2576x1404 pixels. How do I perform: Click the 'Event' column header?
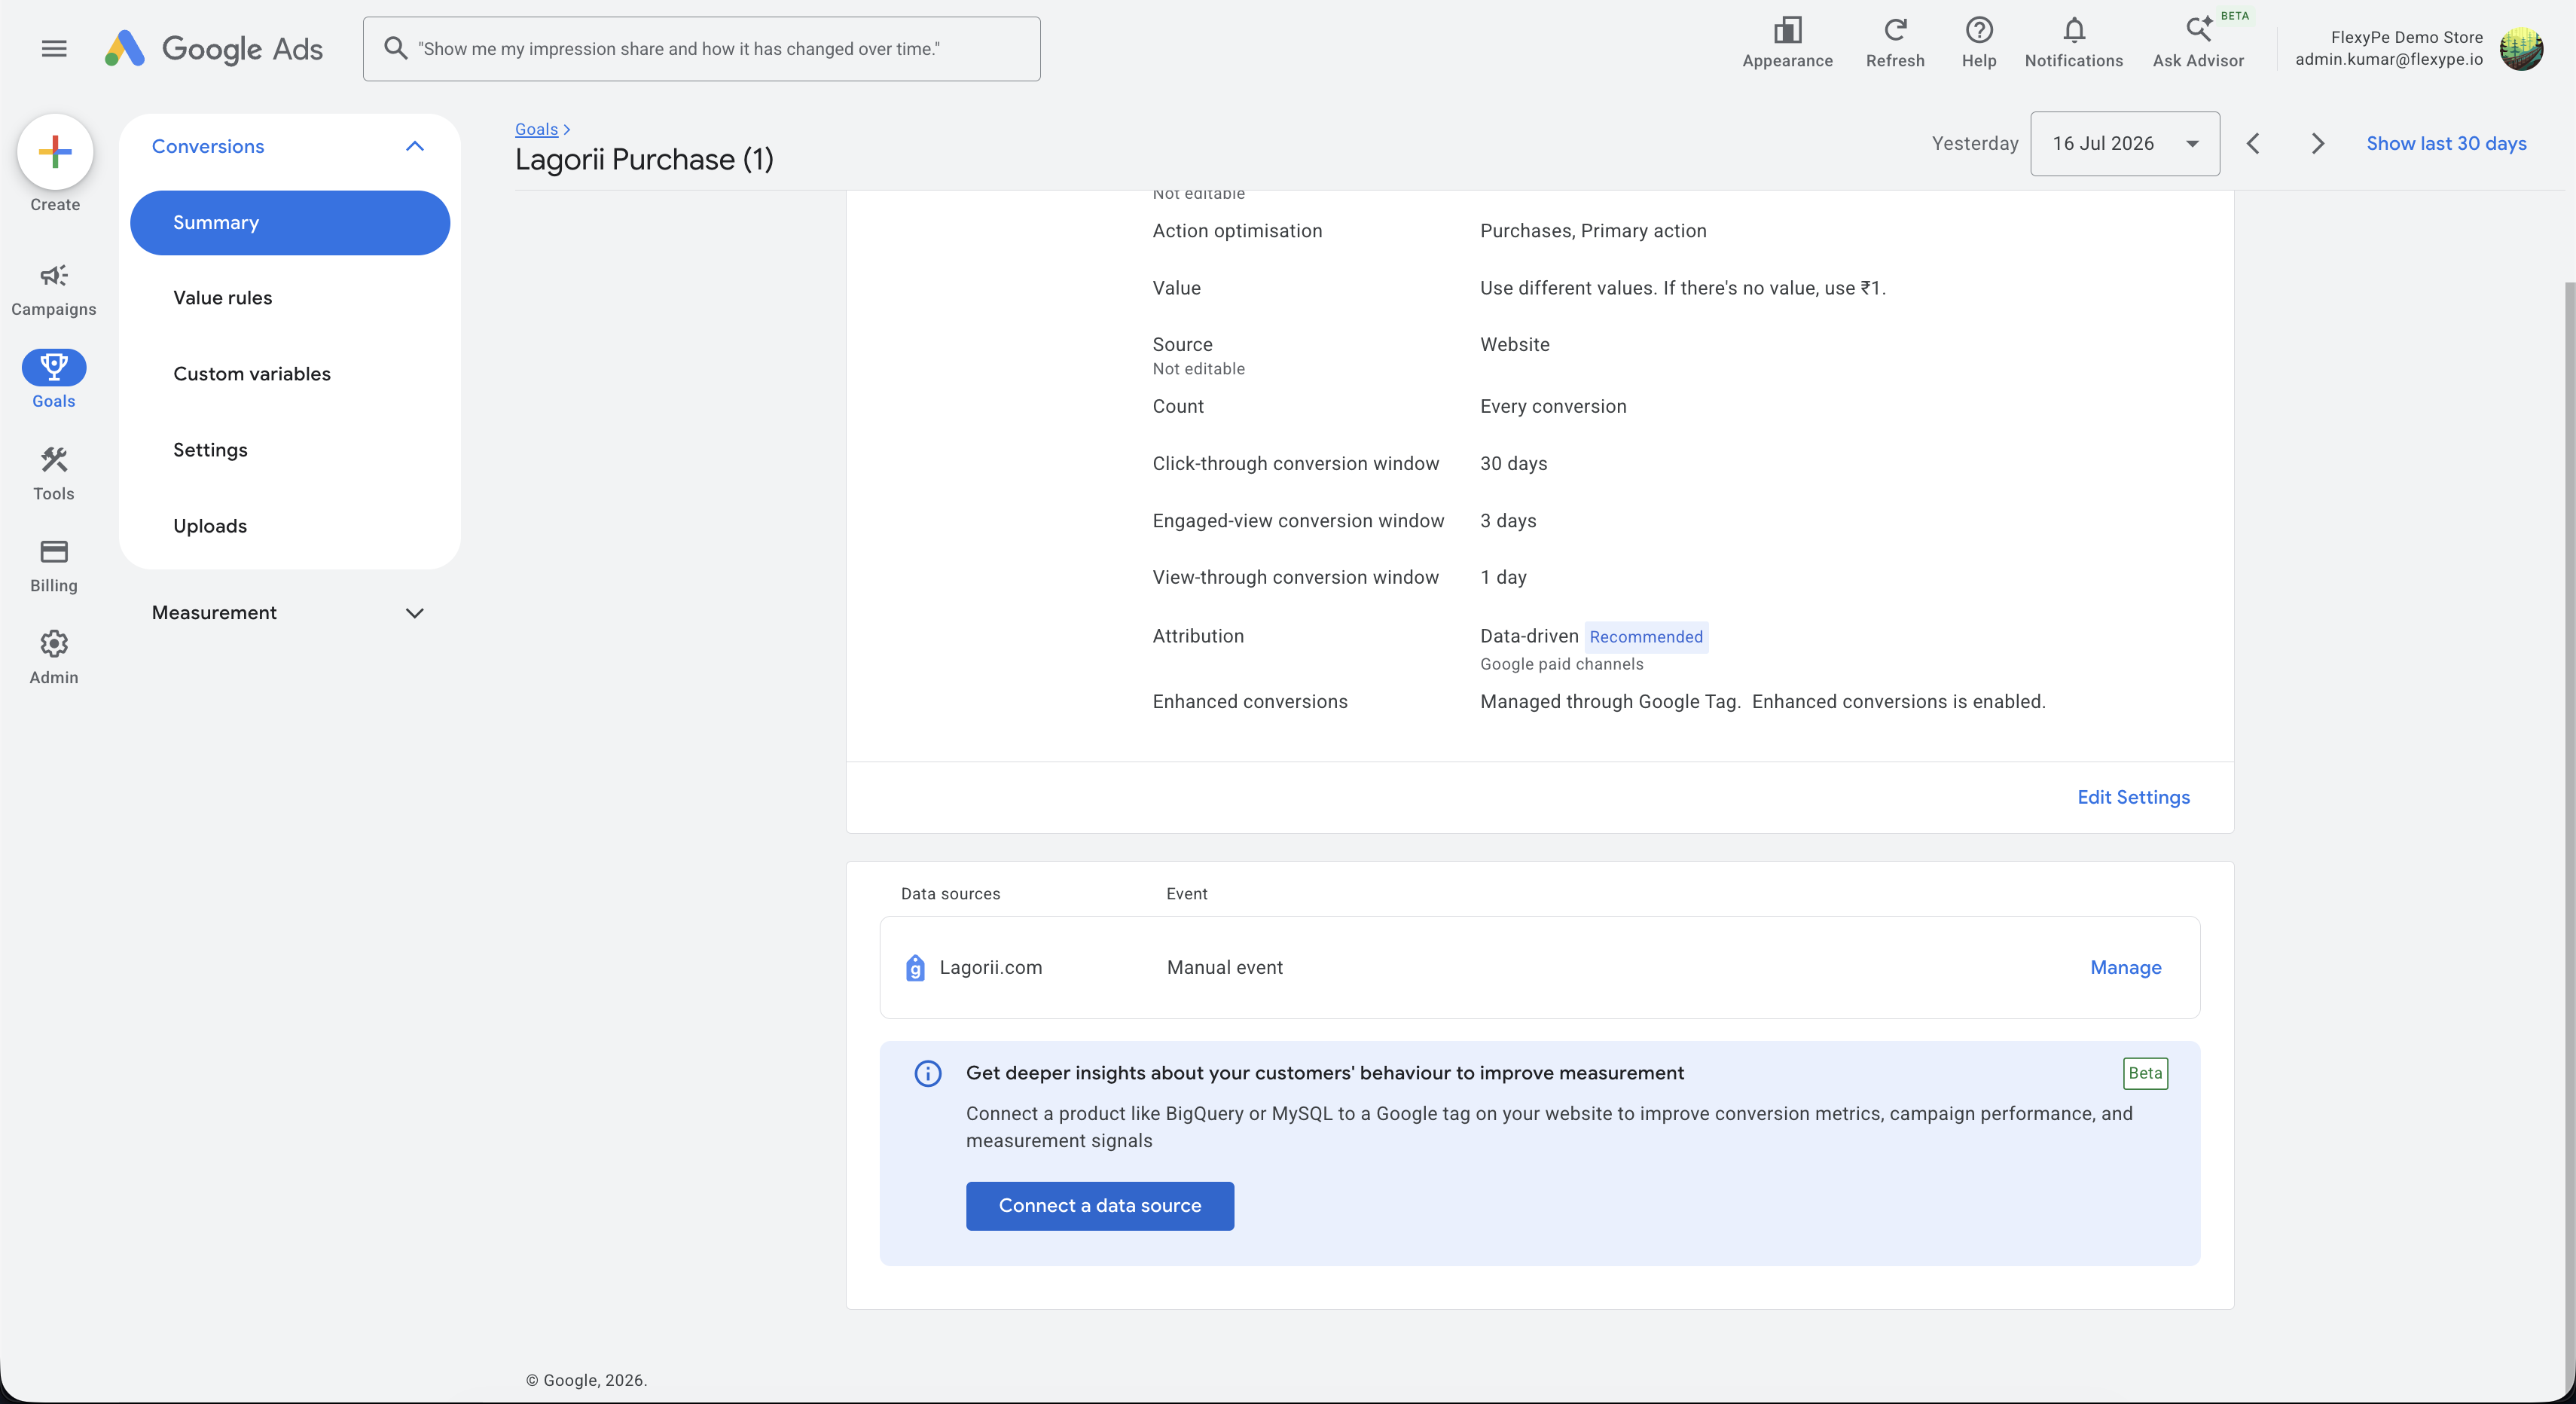point(1187,894)
